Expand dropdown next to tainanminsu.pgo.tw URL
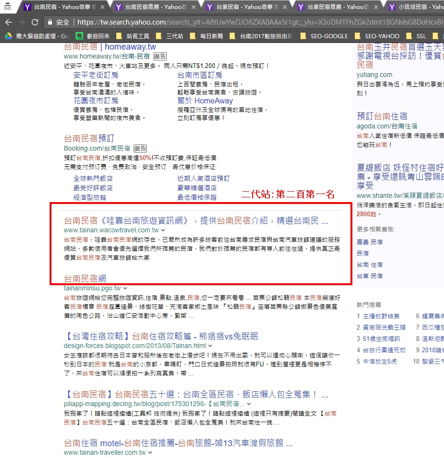 coord(125,288)
